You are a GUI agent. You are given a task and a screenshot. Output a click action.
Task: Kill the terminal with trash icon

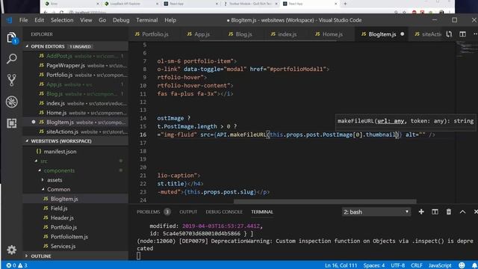coord(449,211)
